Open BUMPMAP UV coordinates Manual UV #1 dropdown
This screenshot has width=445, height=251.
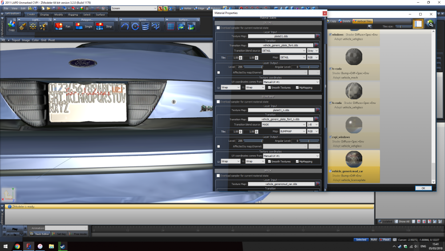coord(291,156)
